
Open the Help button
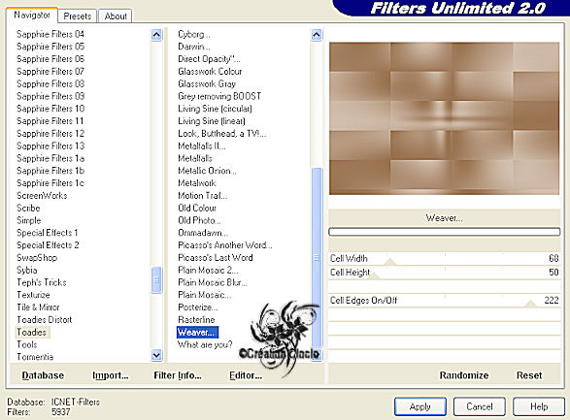click(539, 406)
